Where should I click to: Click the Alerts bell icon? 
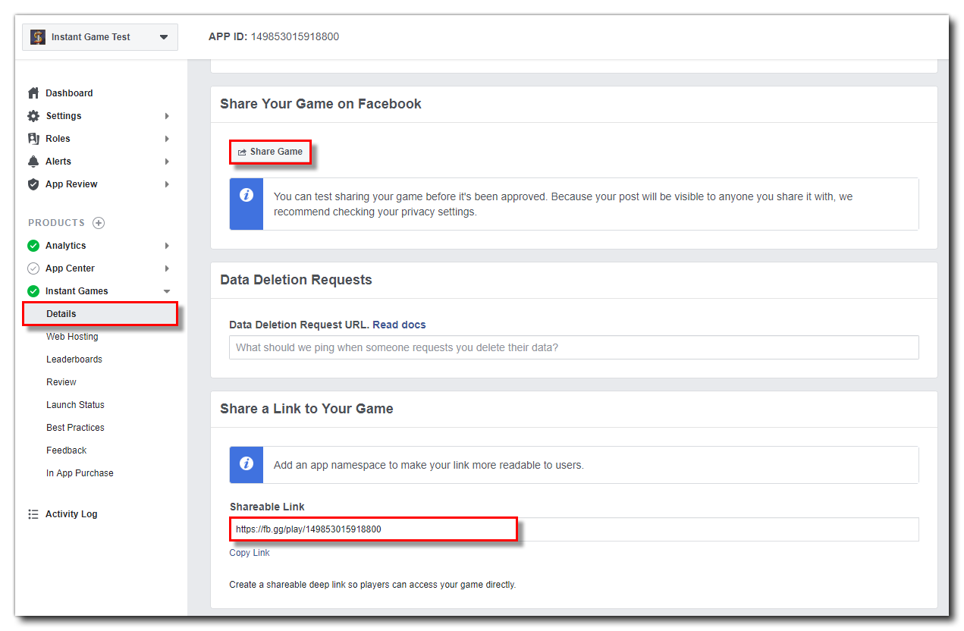point(33,162)
